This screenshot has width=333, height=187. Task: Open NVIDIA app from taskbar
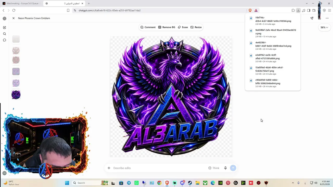pyautogui.click(x=220, y=183)
